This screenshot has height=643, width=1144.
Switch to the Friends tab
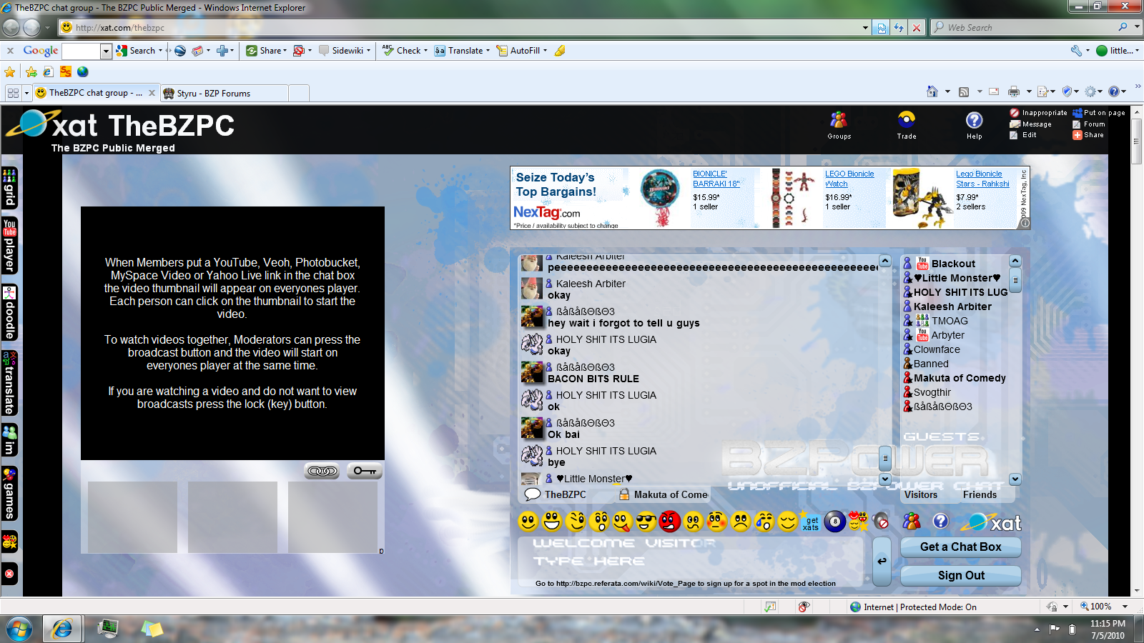tap(980, 494)
